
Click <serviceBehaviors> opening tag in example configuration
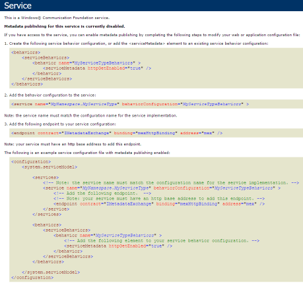click(67, 230)
